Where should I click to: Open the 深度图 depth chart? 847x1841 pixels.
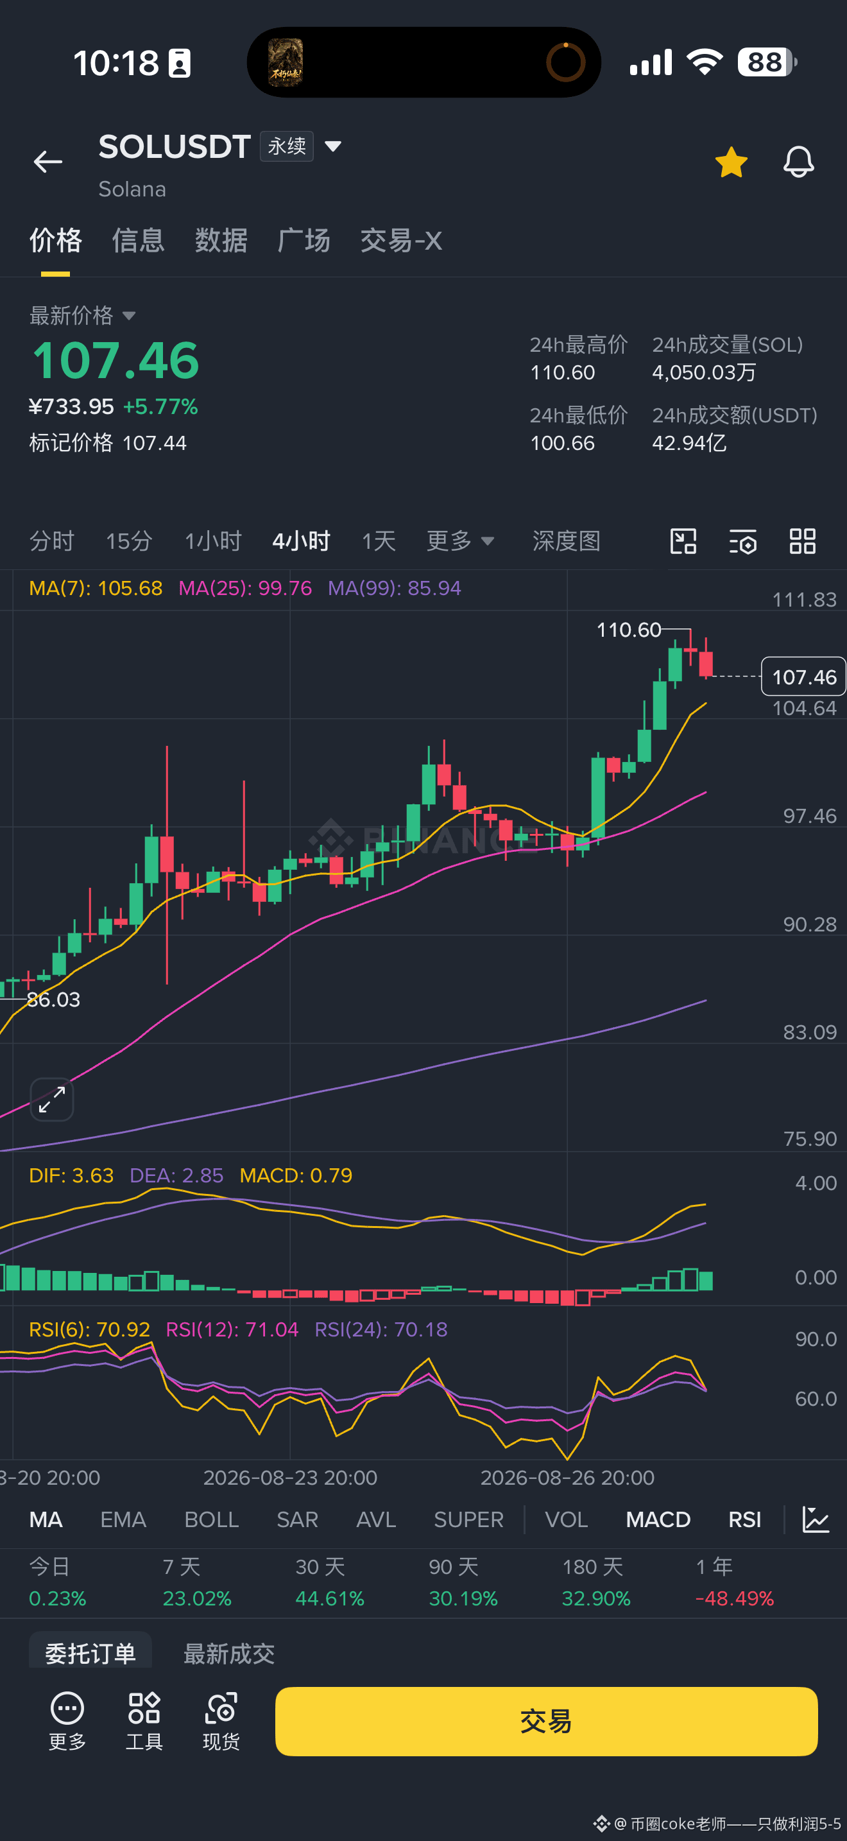click(567, 541)
